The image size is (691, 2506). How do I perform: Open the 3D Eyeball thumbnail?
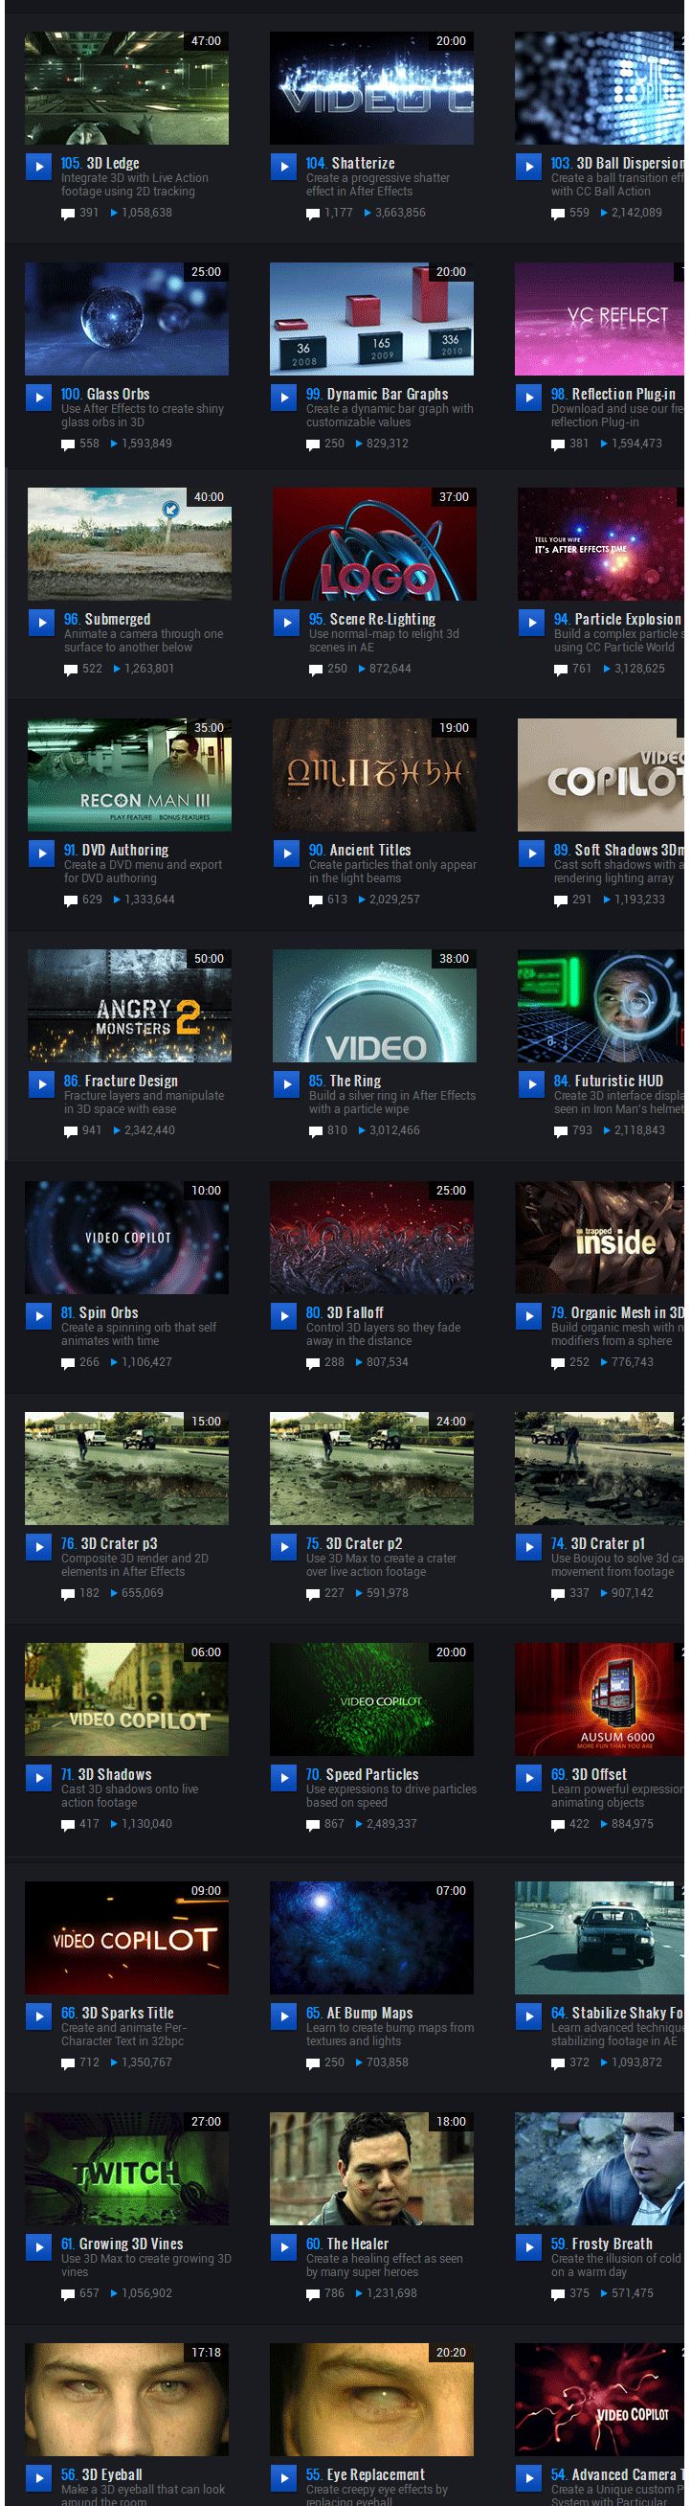(127, 2400)
